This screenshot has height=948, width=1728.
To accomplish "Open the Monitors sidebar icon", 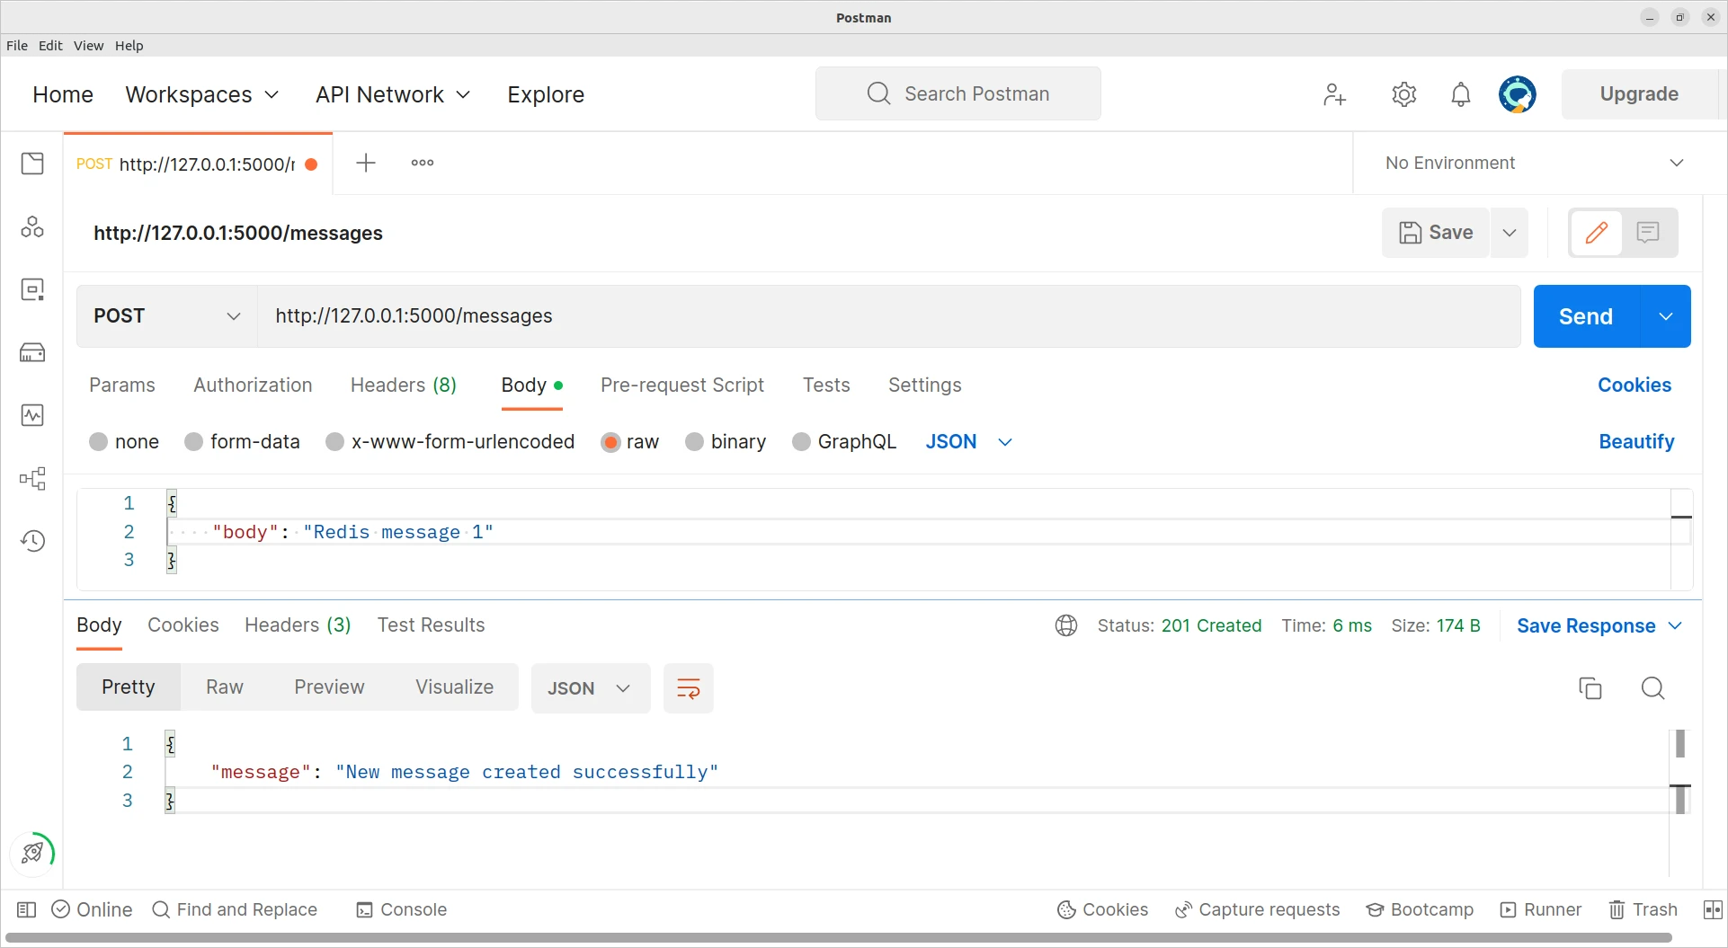I will pyautogui.click(x=32, y=415).
